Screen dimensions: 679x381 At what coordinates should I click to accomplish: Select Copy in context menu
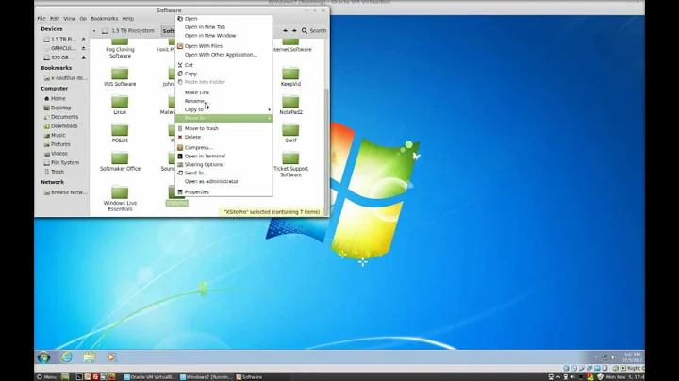pos(224,74)
